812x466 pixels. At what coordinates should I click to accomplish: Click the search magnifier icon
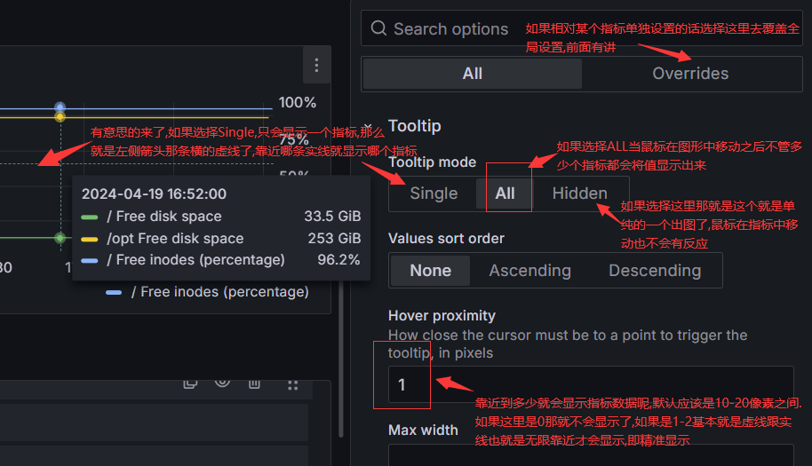click(378, 28)
